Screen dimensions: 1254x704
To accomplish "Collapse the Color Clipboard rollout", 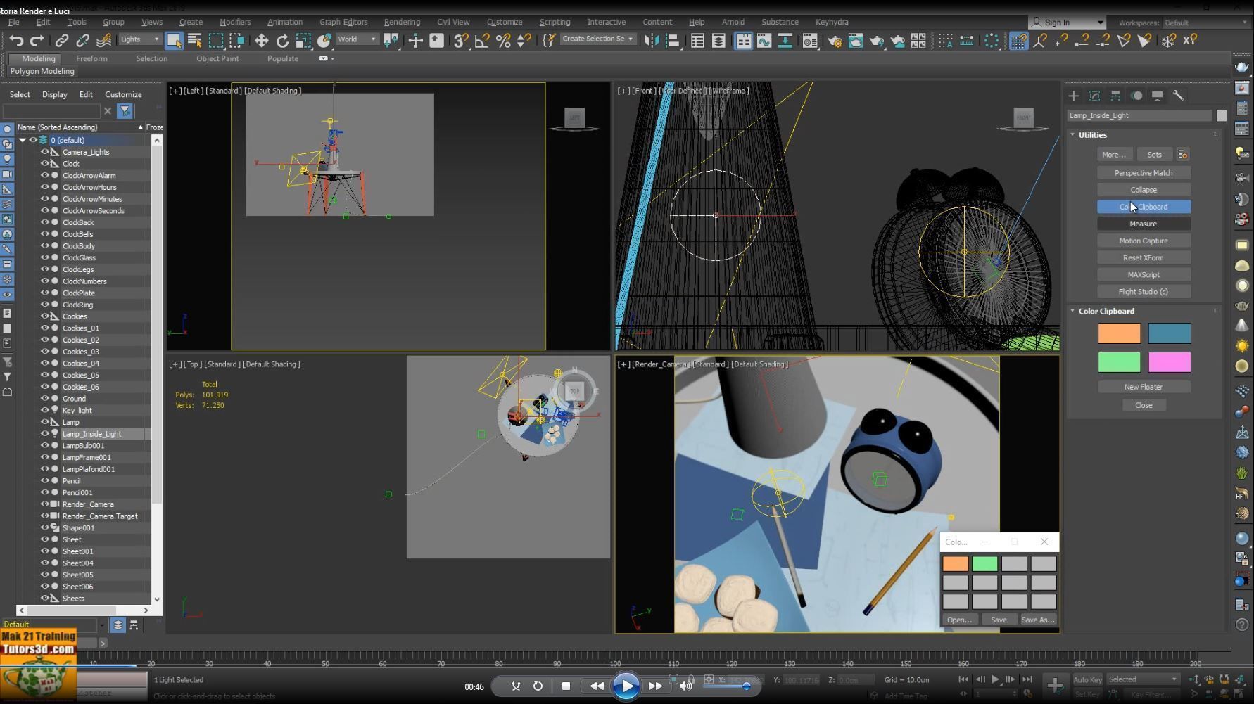I will (x=1072, y=311).
